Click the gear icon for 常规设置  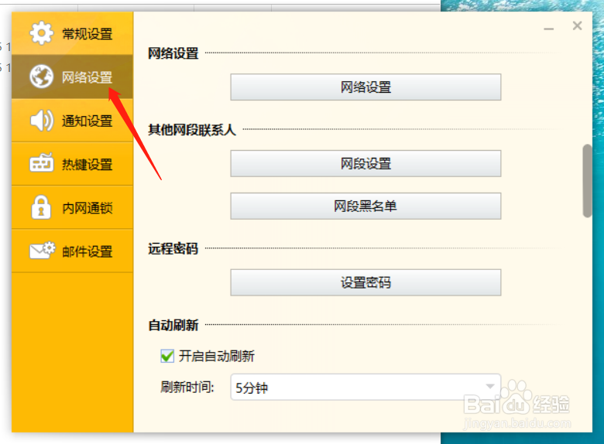[41, 33]
